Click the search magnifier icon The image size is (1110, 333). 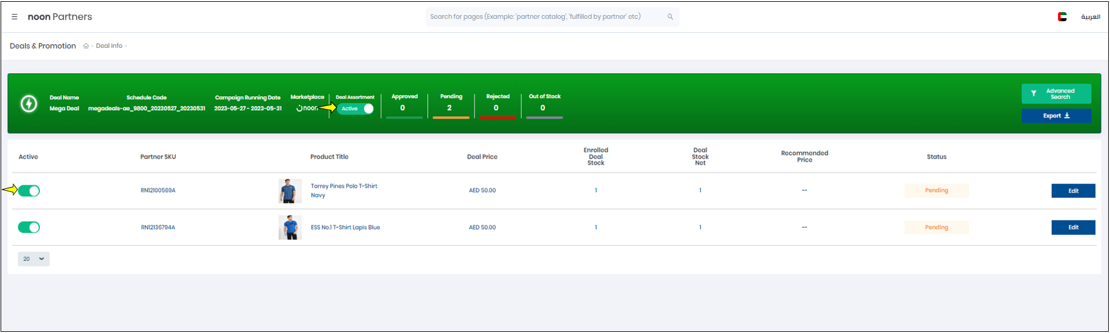tap(670, 17)
